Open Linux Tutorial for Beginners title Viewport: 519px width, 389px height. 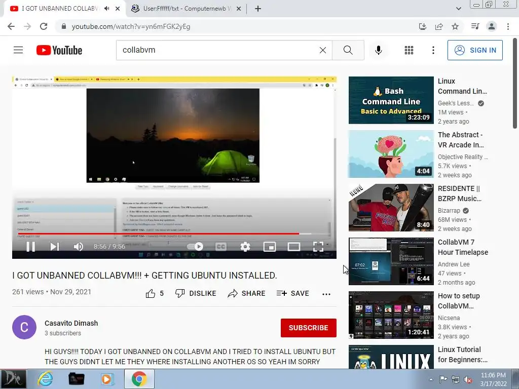click(x=462, y=354)
